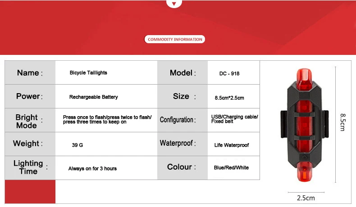Select the 'Waterproof :' label cell
Image resolution: width=356 pixels, height=207 pixels.
[x=183, y=144]
